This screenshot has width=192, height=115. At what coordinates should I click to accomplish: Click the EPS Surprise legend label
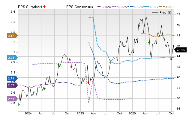[x=29, y=7]
